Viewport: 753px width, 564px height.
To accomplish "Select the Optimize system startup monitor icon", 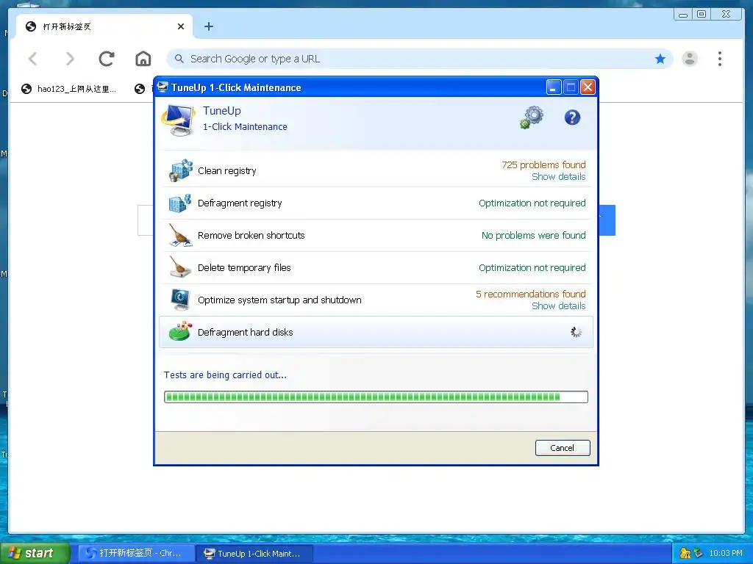I will point(180,300).
